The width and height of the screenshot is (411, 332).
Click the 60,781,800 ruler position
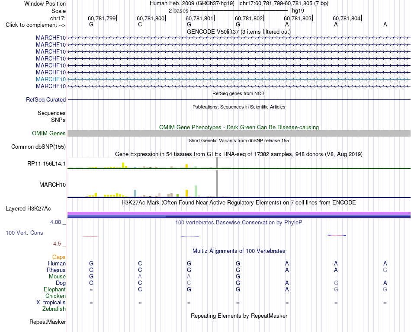151,18
